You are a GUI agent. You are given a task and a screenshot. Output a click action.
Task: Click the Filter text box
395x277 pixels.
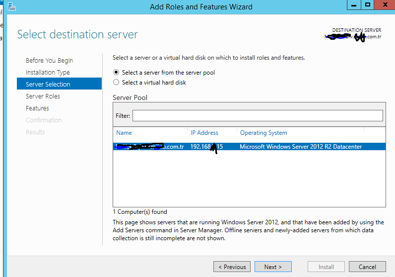click(x=258, y=116)
